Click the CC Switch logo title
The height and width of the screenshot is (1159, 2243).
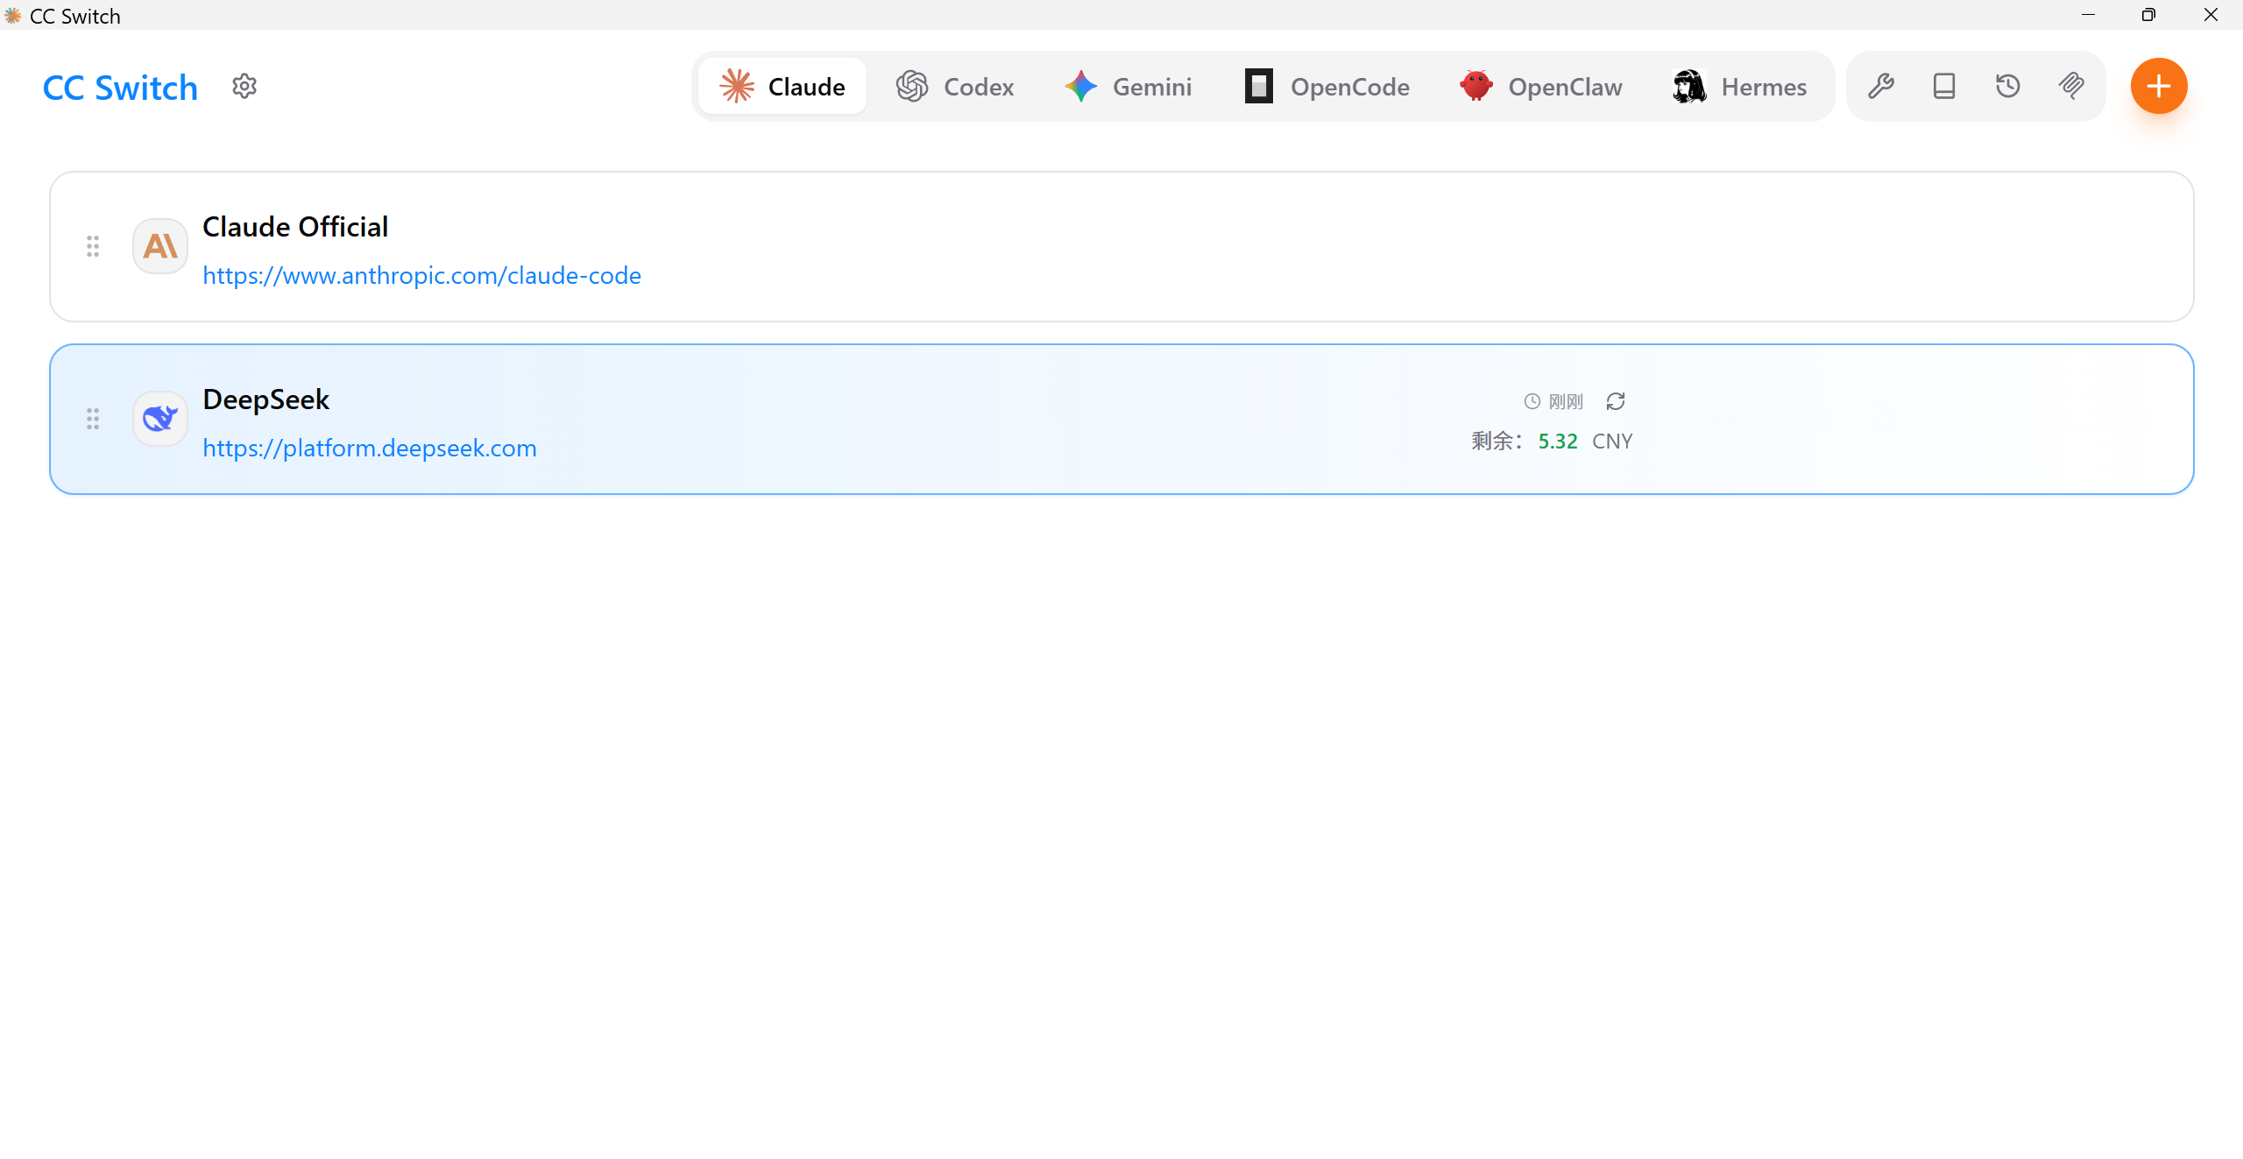(120, 88)
